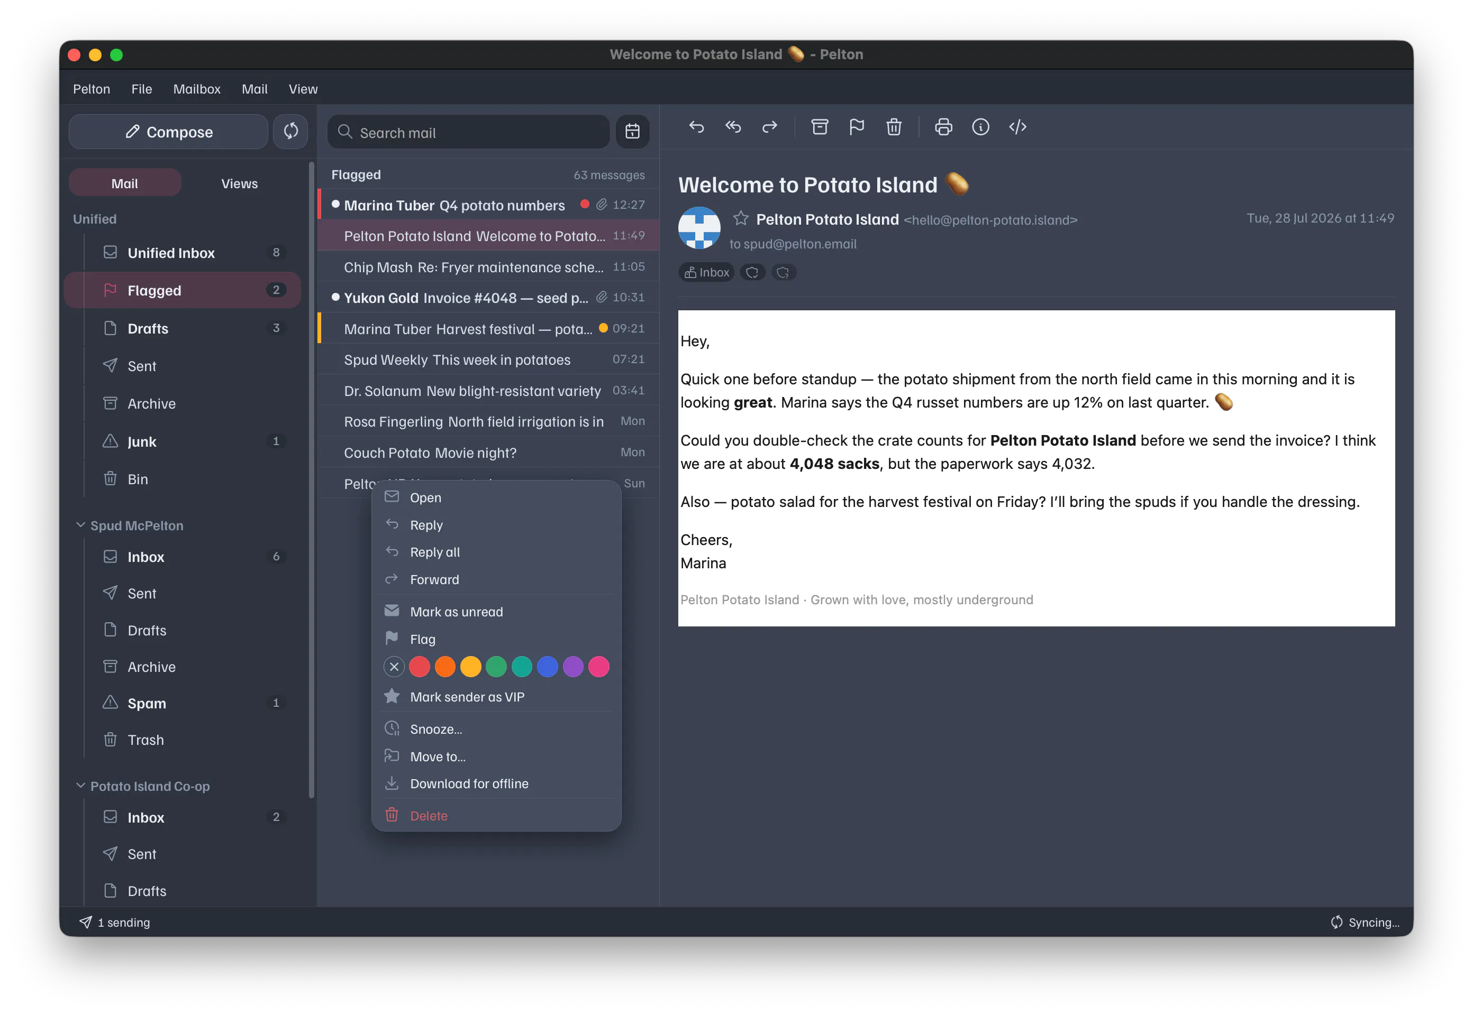This screenshot has height=1015, width=1473.
Task: Open the Spud Weekly This week in potatoes message
Action: (488, 359)
